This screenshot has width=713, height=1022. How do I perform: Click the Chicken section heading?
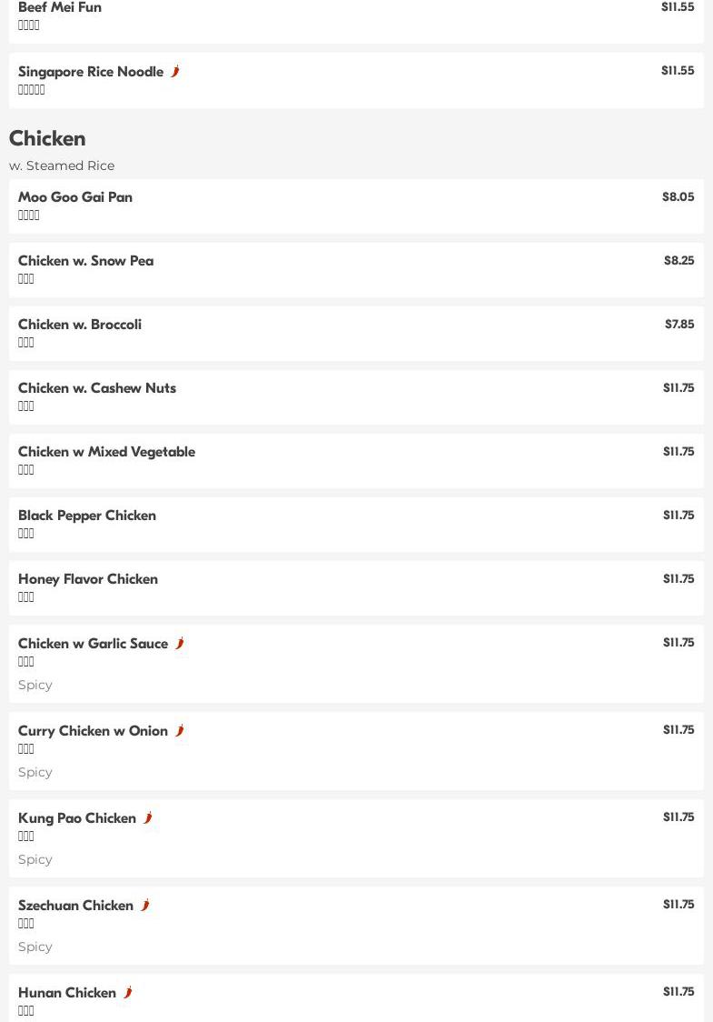47,138
